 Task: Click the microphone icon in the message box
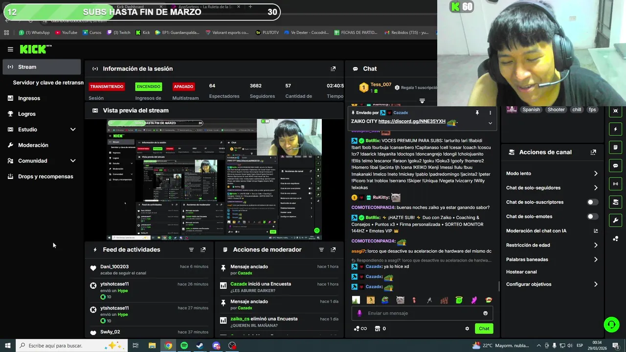[359, 313]
